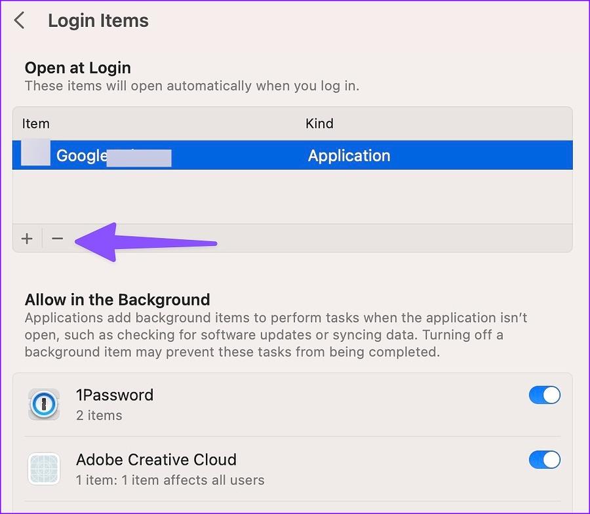Click the minus icon indicated by the purple arrow
The width and height of the screenshot is (590, 514).
coord(57,238)
